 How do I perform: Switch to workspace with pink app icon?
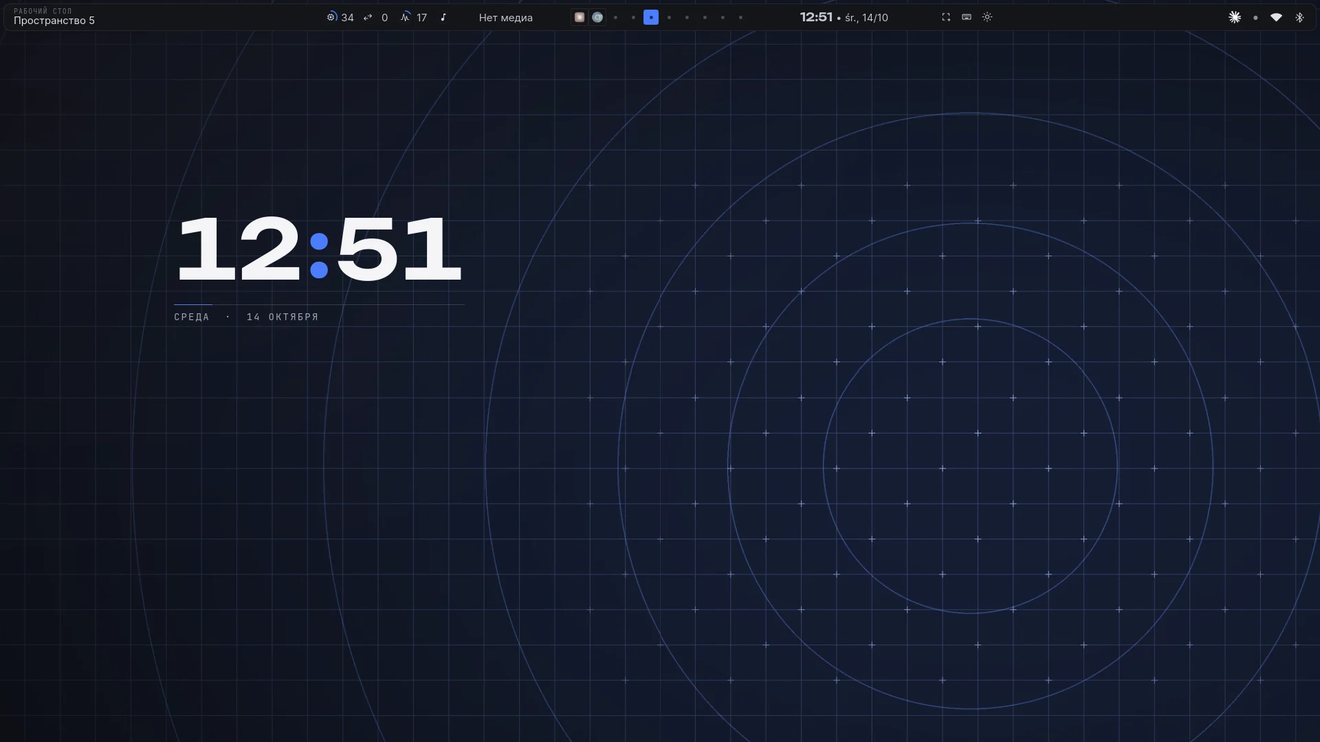tap(580, 17)
